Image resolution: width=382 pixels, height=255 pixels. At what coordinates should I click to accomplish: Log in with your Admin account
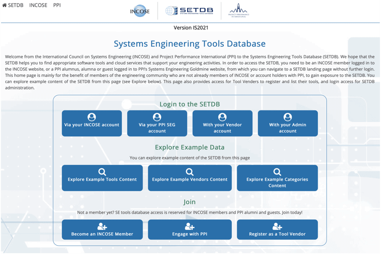287,123
